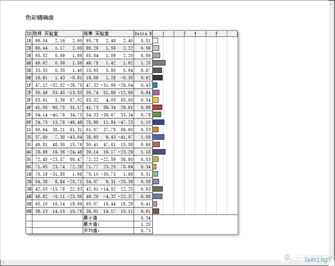Click the orange bar for row 1G
Viewport: 335px width, 266px height.
(x=155, y=129)
